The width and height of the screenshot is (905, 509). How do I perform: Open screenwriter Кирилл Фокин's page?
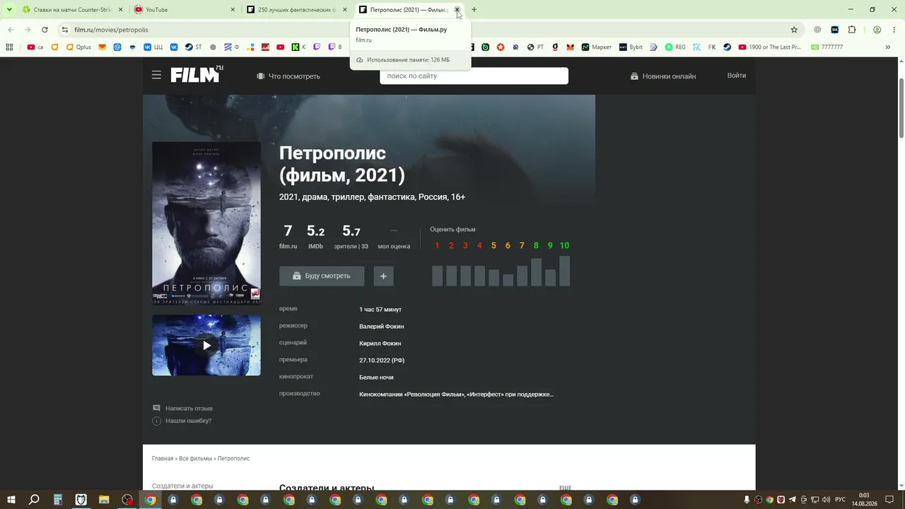[380, 344]
